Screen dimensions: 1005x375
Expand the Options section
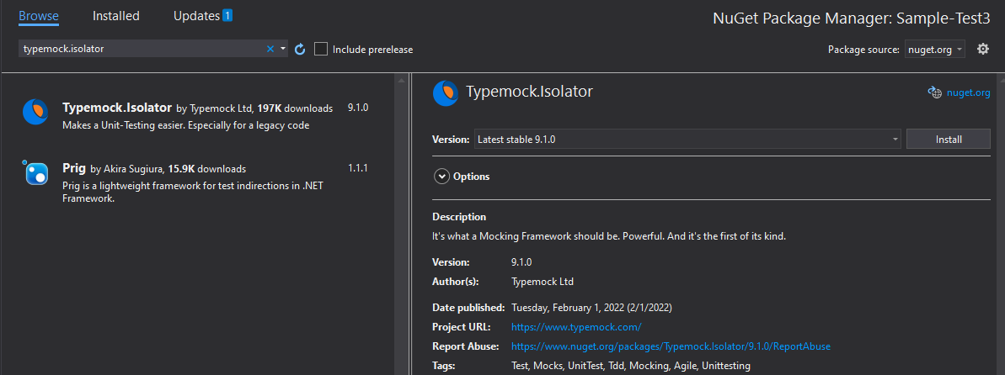[x=442, y=177]
